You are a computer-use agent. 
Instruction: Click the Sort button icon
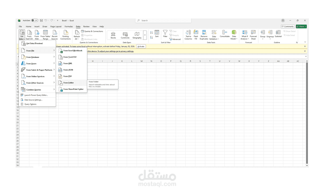click(157, 34)
